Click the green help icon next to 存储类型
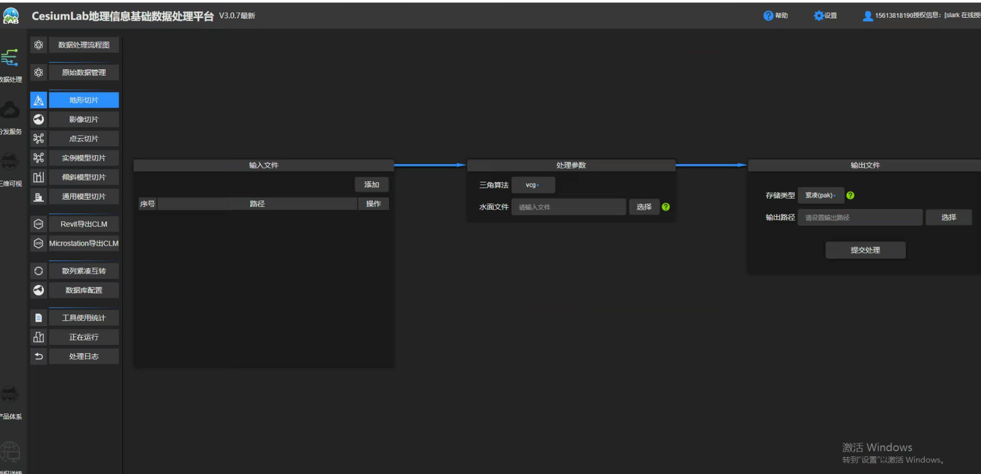Viewport: 981px width, 474px height. pos(850,195)
